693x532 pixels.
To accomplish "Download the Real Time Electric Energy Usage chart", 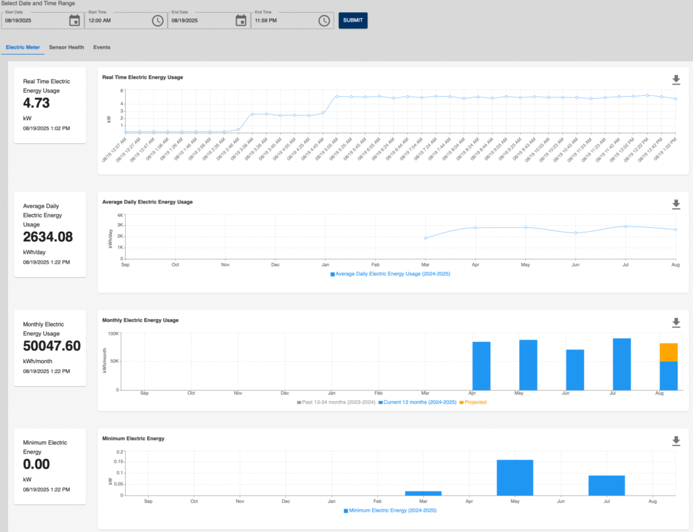I will pos(675,80).
